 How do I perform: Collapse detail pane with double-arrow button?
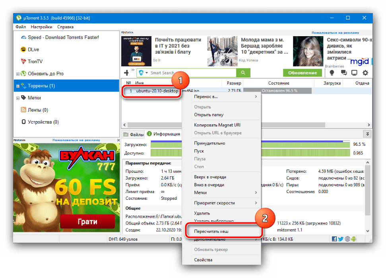click(368, 134)
